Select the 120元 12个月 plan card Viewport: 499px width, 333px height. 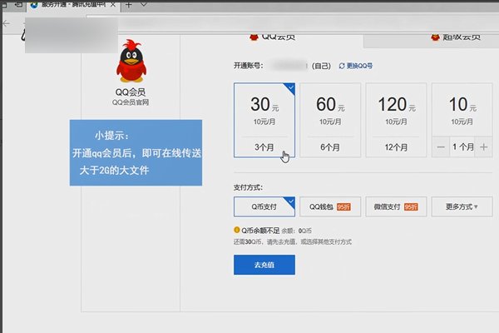tap(396, 120)
